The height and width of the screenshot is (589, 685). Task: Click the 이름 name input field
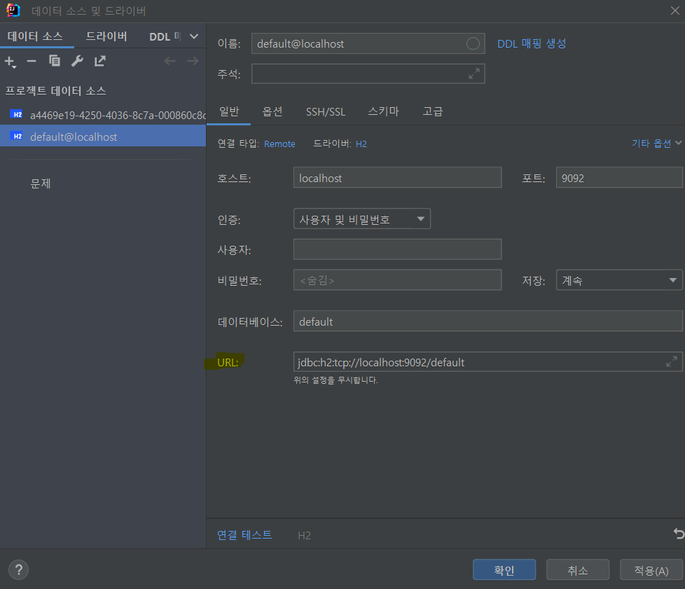(x=368, y=43)
